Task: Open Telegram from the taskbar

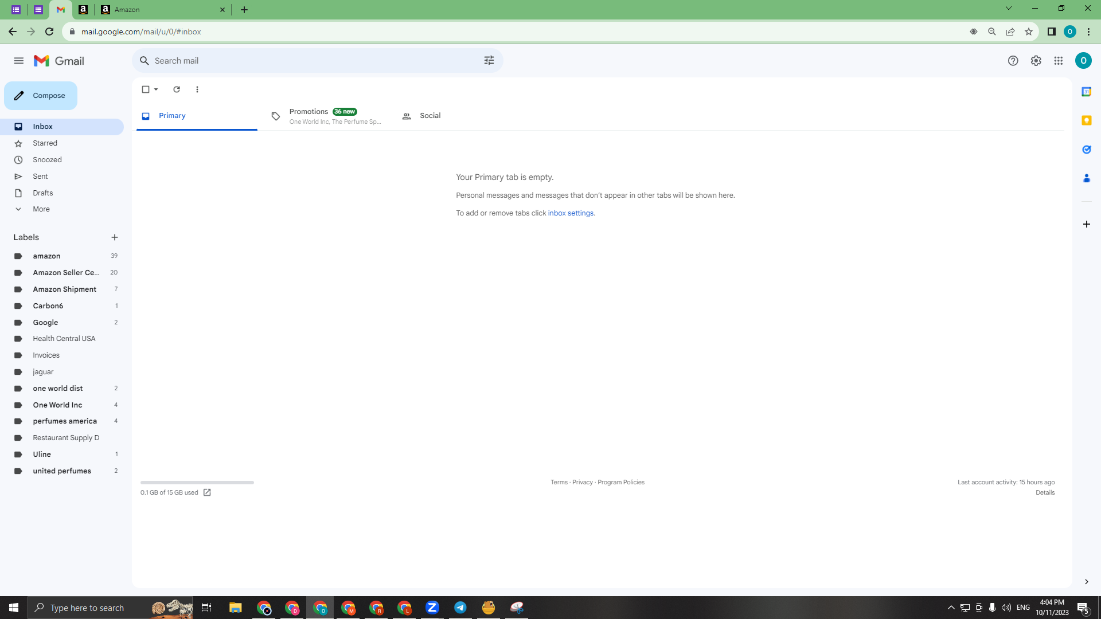Action: pyautogui.click(x=460, y=608)
